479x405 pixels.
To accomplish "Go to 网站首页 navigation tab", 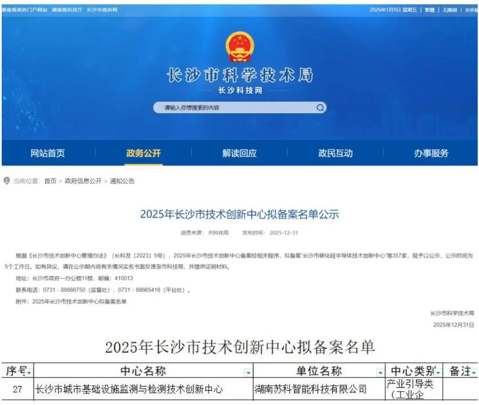I will 47,153.
